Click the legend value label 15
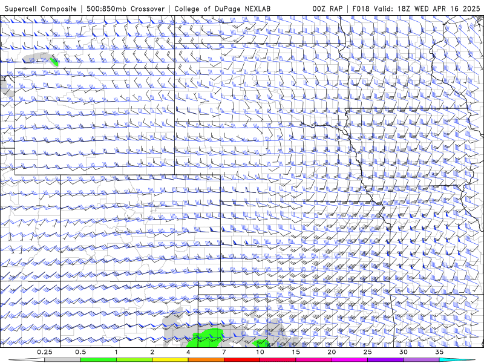The width and height of the screenshot is (484, 363). pyautogui.click(x=296, y=352)
